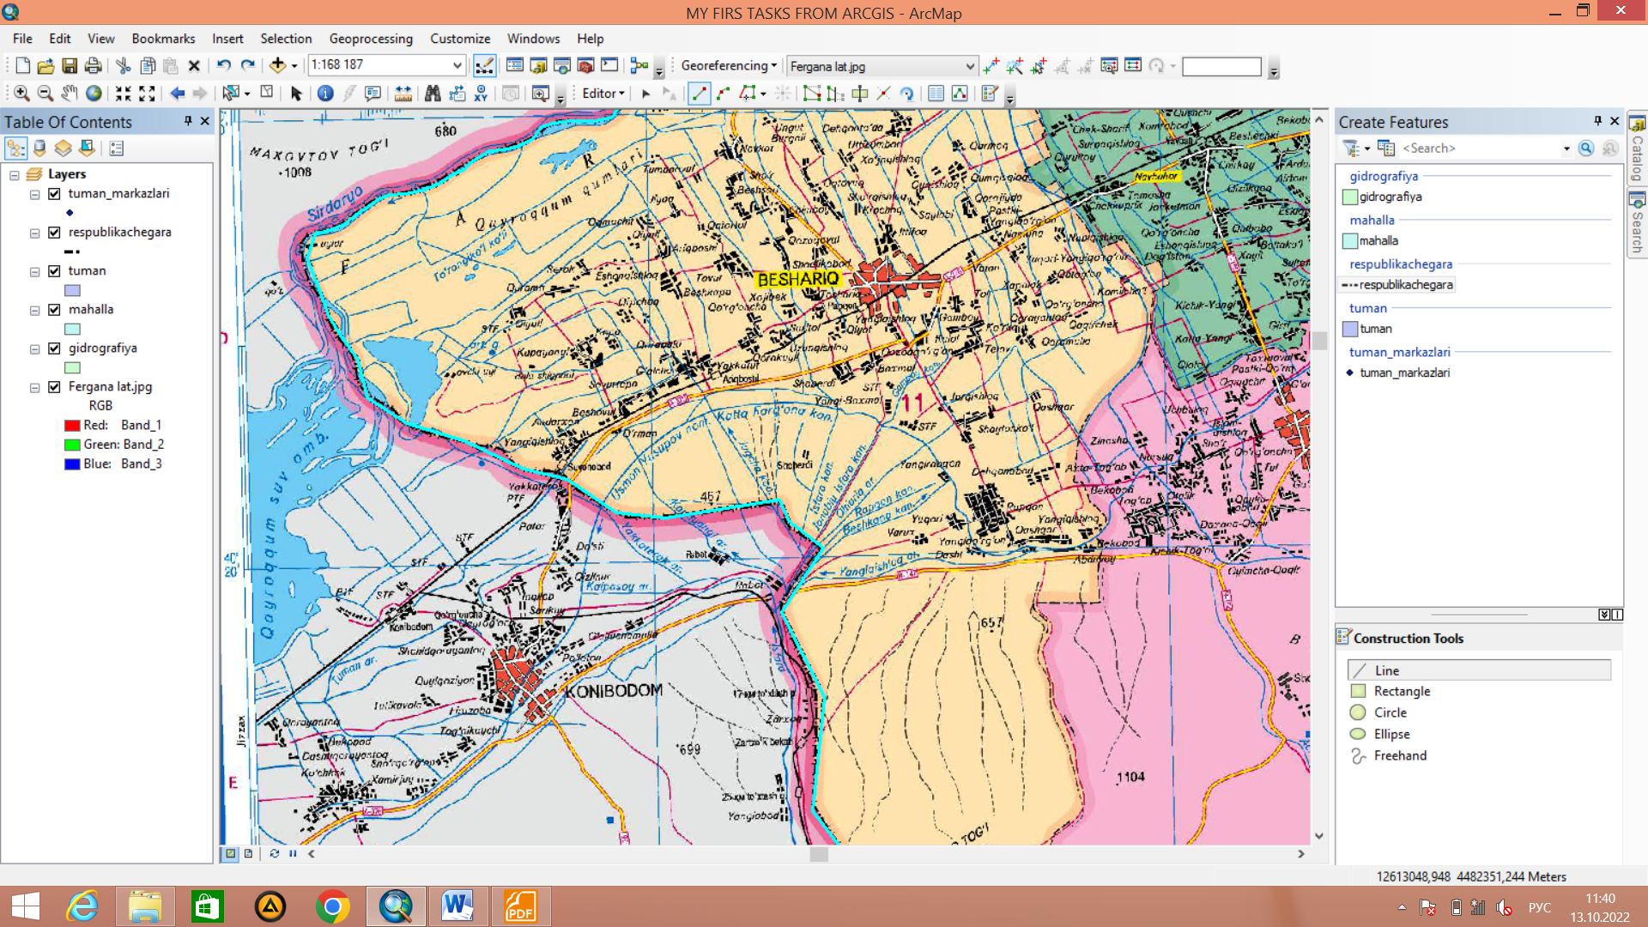Select the Zoom In tool
1648x927 pixels.
21,94
